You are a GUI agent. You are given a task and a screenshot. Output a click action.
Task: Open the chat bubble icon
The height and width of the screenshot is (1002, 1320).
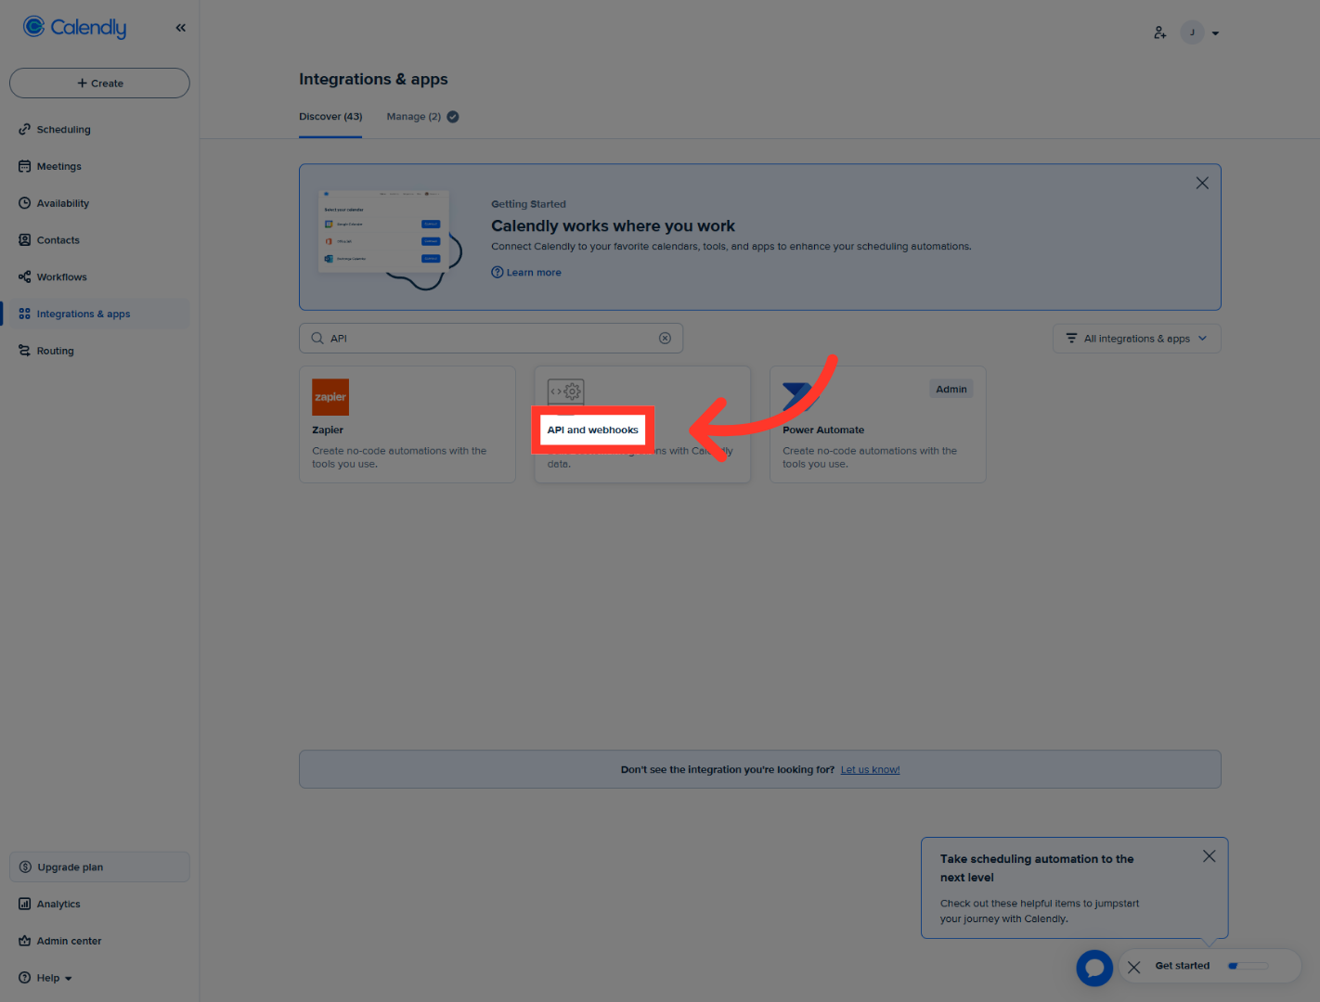pos(1094,968)
